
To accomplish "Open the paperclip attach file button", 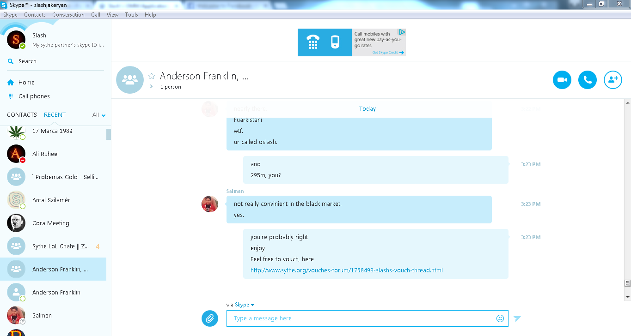I will (x=210, y=318).
